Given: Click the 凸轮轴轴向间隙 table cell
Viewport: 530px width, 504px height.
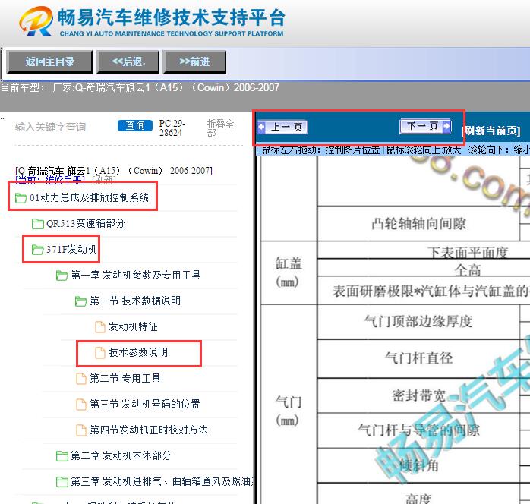Looking at the screenshot, I should tap(418, 224).
